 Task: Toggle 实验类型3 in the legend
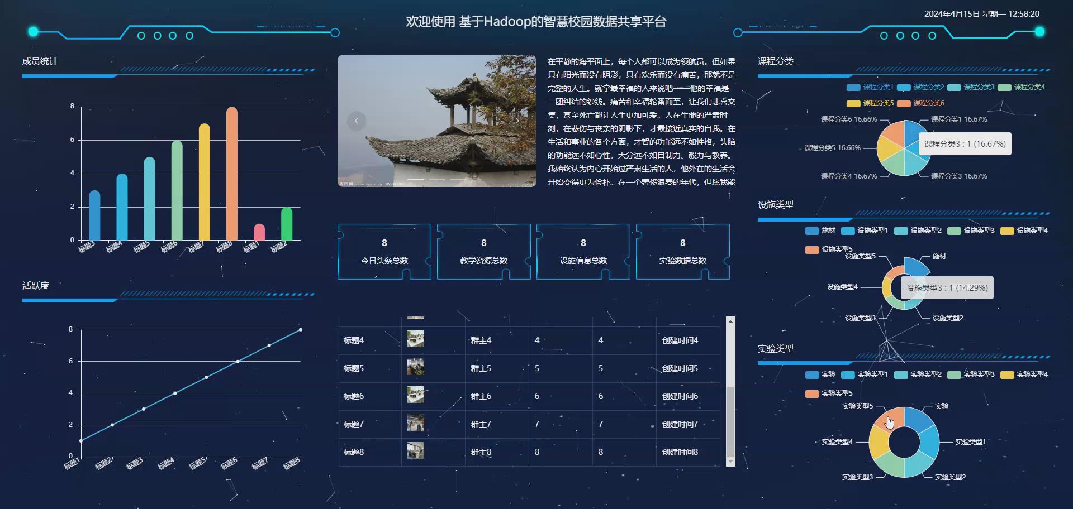pos(971,374)
